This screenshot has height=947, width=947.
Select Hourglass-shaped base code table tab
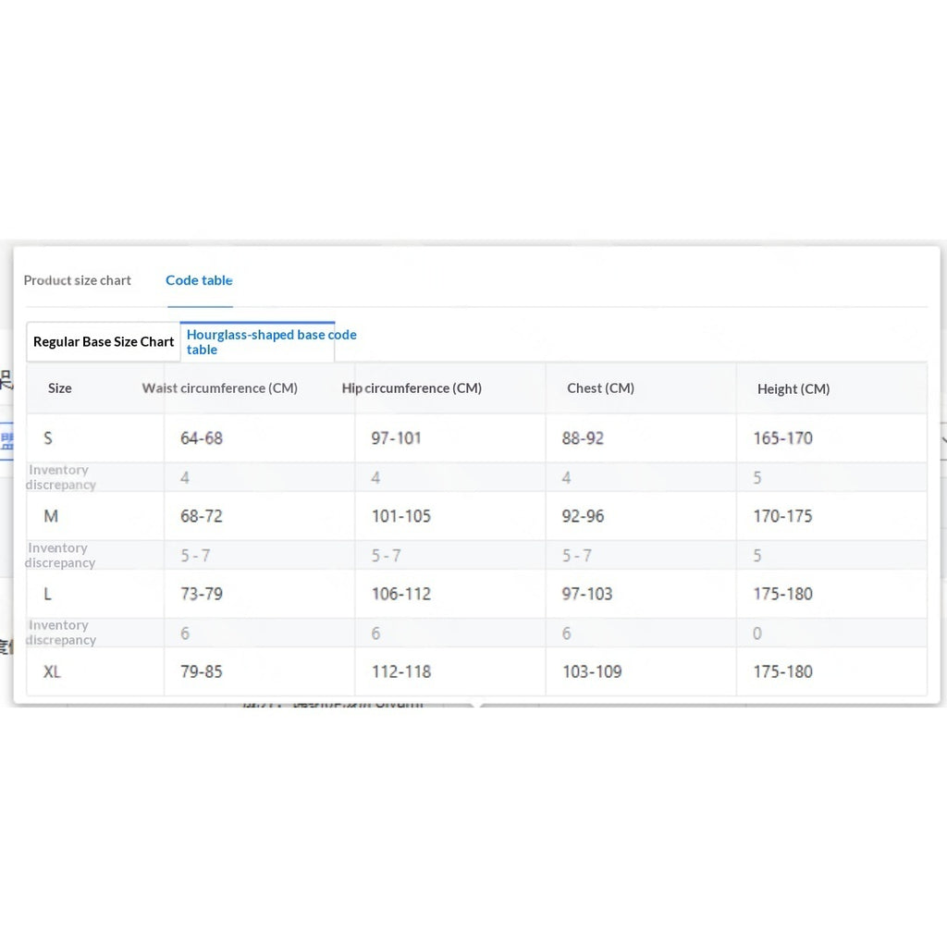click(x=271, y=342)
